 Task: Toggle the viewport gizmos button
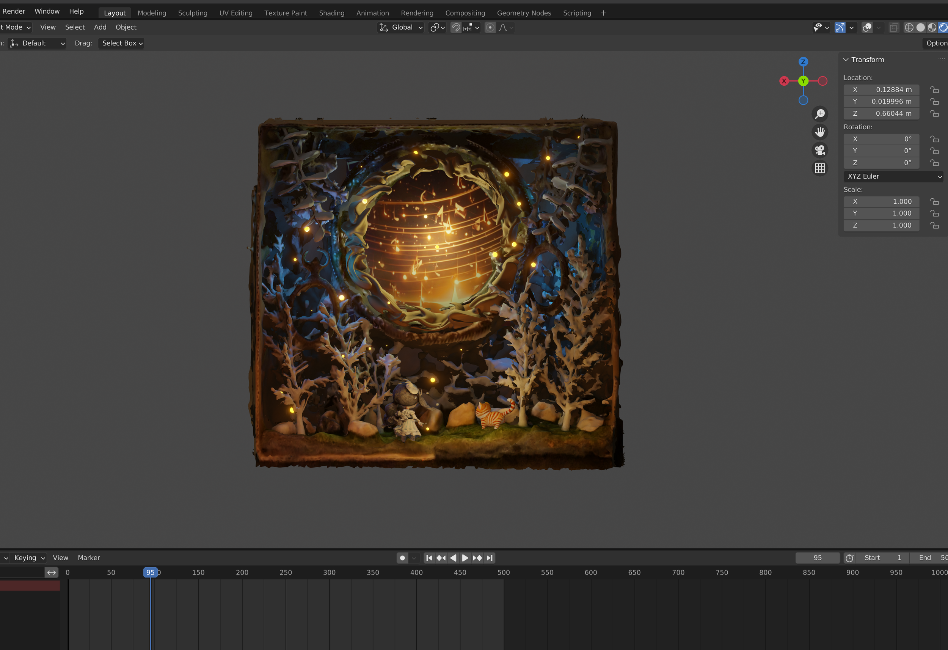pos(840,27)
